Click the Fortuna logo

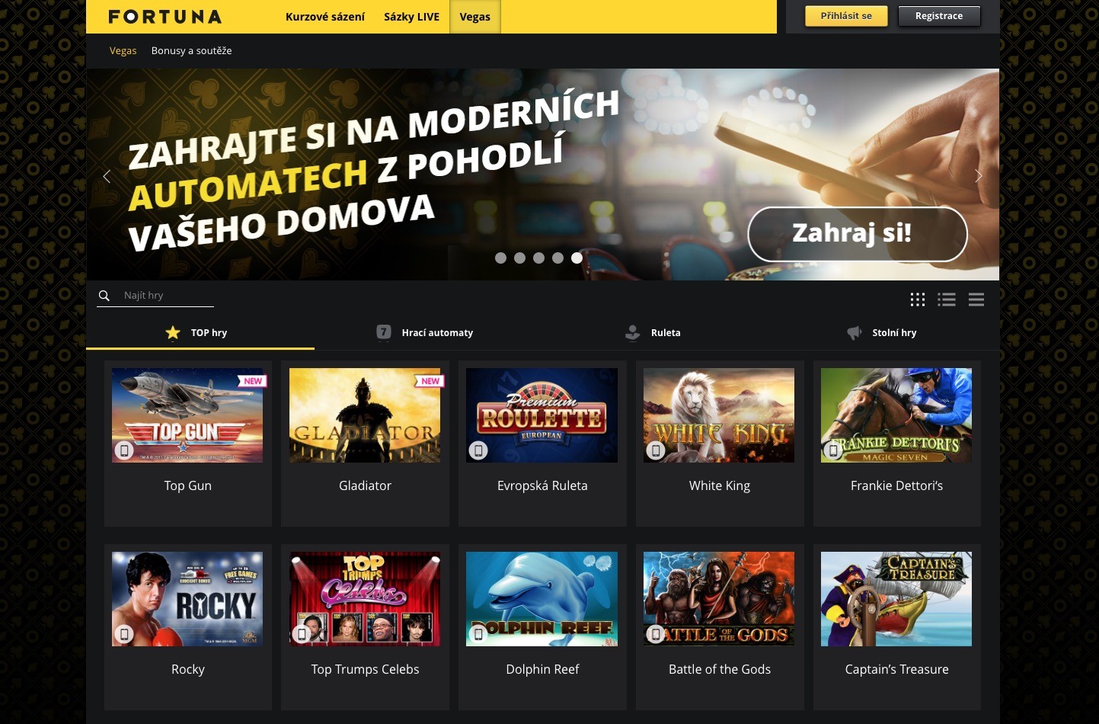(165, 17)
